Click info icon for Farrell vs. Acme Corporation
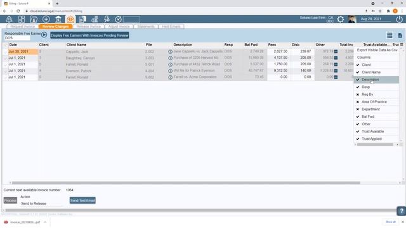This screenshot has height=228, width=406. 170,77
